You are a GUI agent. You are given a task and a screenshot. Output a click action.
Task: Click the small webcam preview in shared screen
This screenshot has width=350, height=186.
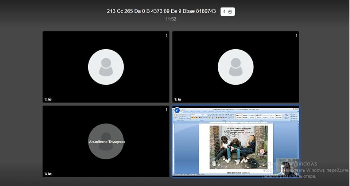(284, 167)
